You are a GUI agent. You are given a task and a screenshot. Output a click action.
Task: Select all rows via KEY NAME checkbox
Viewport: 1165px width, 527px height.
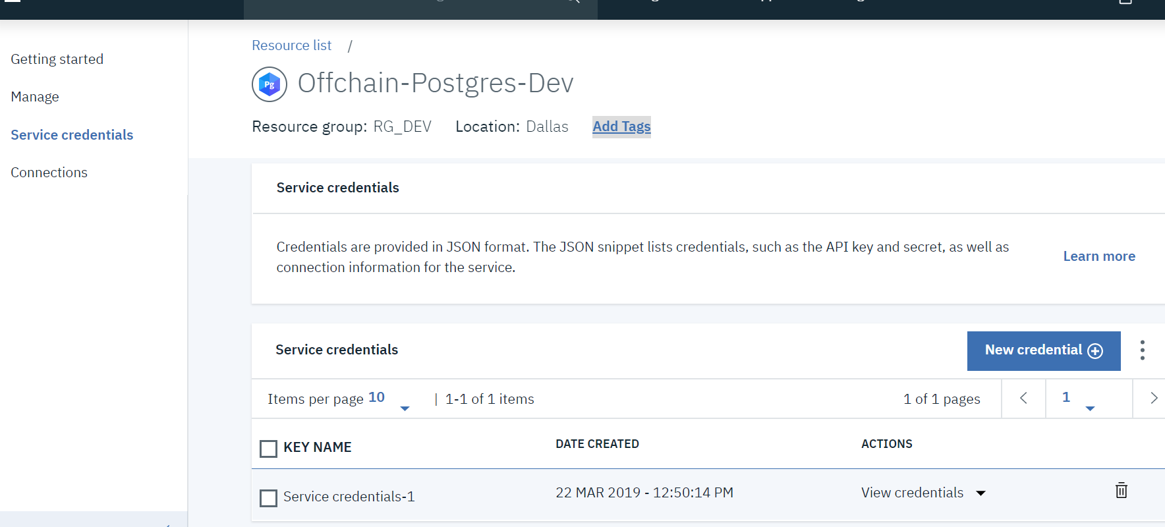point(268,449)
